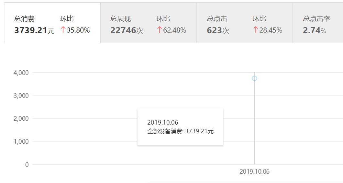Click the 62.48% 环比 percentage

pos(174,30)
